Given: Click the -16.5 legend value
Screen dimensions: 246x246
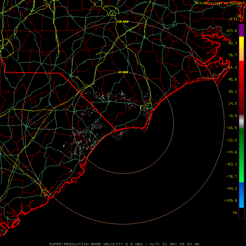Looking at the screenshot, I should coord(232,128).
